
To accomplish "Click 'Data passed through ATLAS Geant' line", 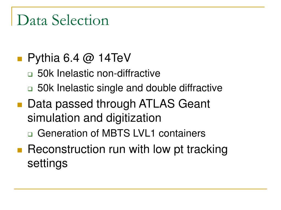I will (x=119, y=104).
